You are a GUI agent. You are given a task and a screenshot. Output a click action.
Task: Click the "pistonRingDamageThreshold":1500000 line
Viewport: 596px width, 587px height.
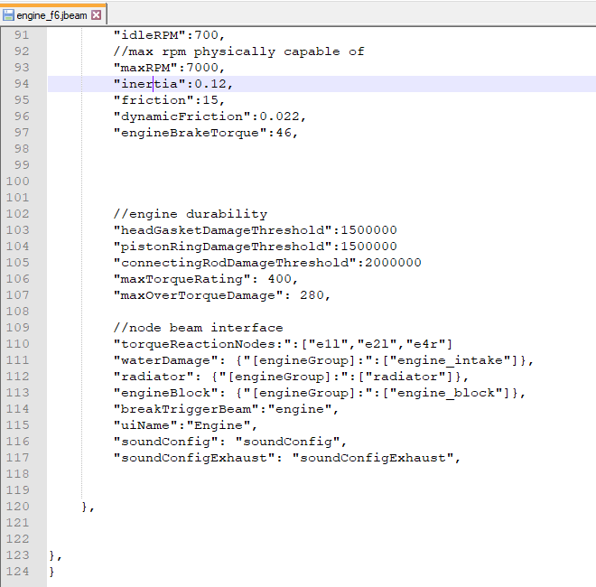[x=255, y=247]
